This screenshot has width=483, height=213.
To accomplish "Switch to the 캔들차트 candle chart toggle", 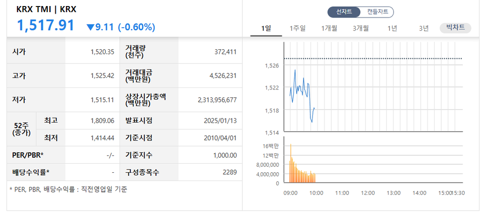I will point(377,12).
